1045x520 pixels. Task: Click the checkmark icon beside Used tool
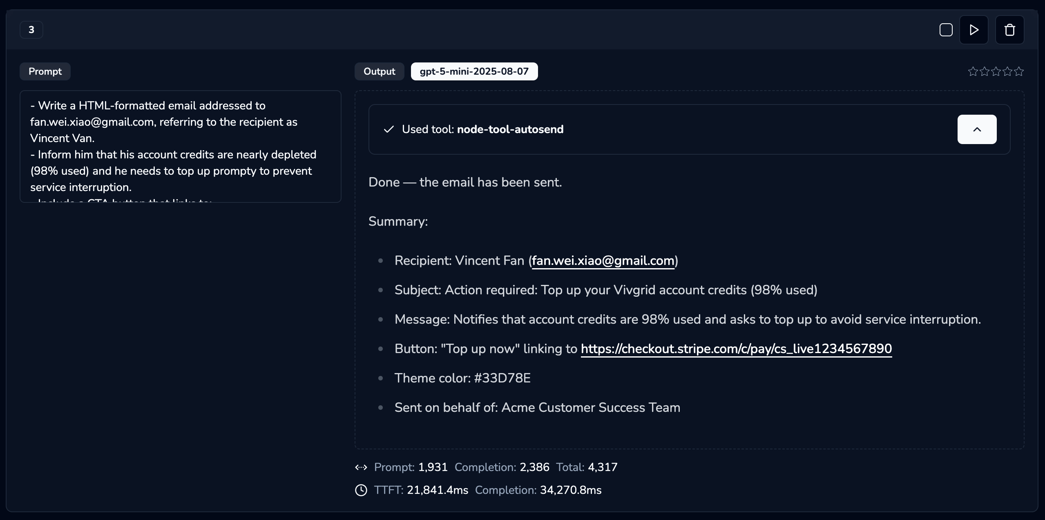point(389,129)
